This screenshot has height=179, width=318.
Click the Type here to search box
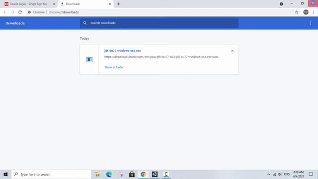pos(51,175)
